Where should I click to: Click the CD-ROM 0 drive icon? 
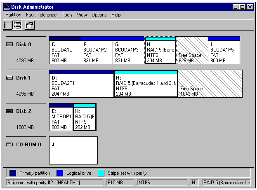9,145
